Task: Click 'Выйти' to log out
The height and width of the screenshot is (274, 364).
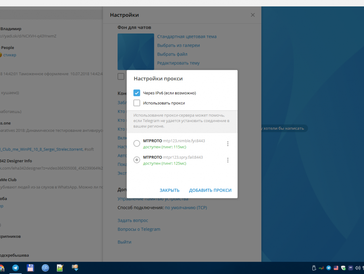Action: pyautogui.click(x=124, y=242)
